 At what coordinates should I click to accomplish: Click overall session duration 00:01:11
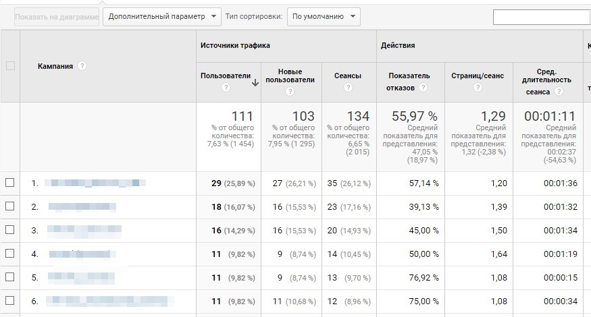click(550, 116)
